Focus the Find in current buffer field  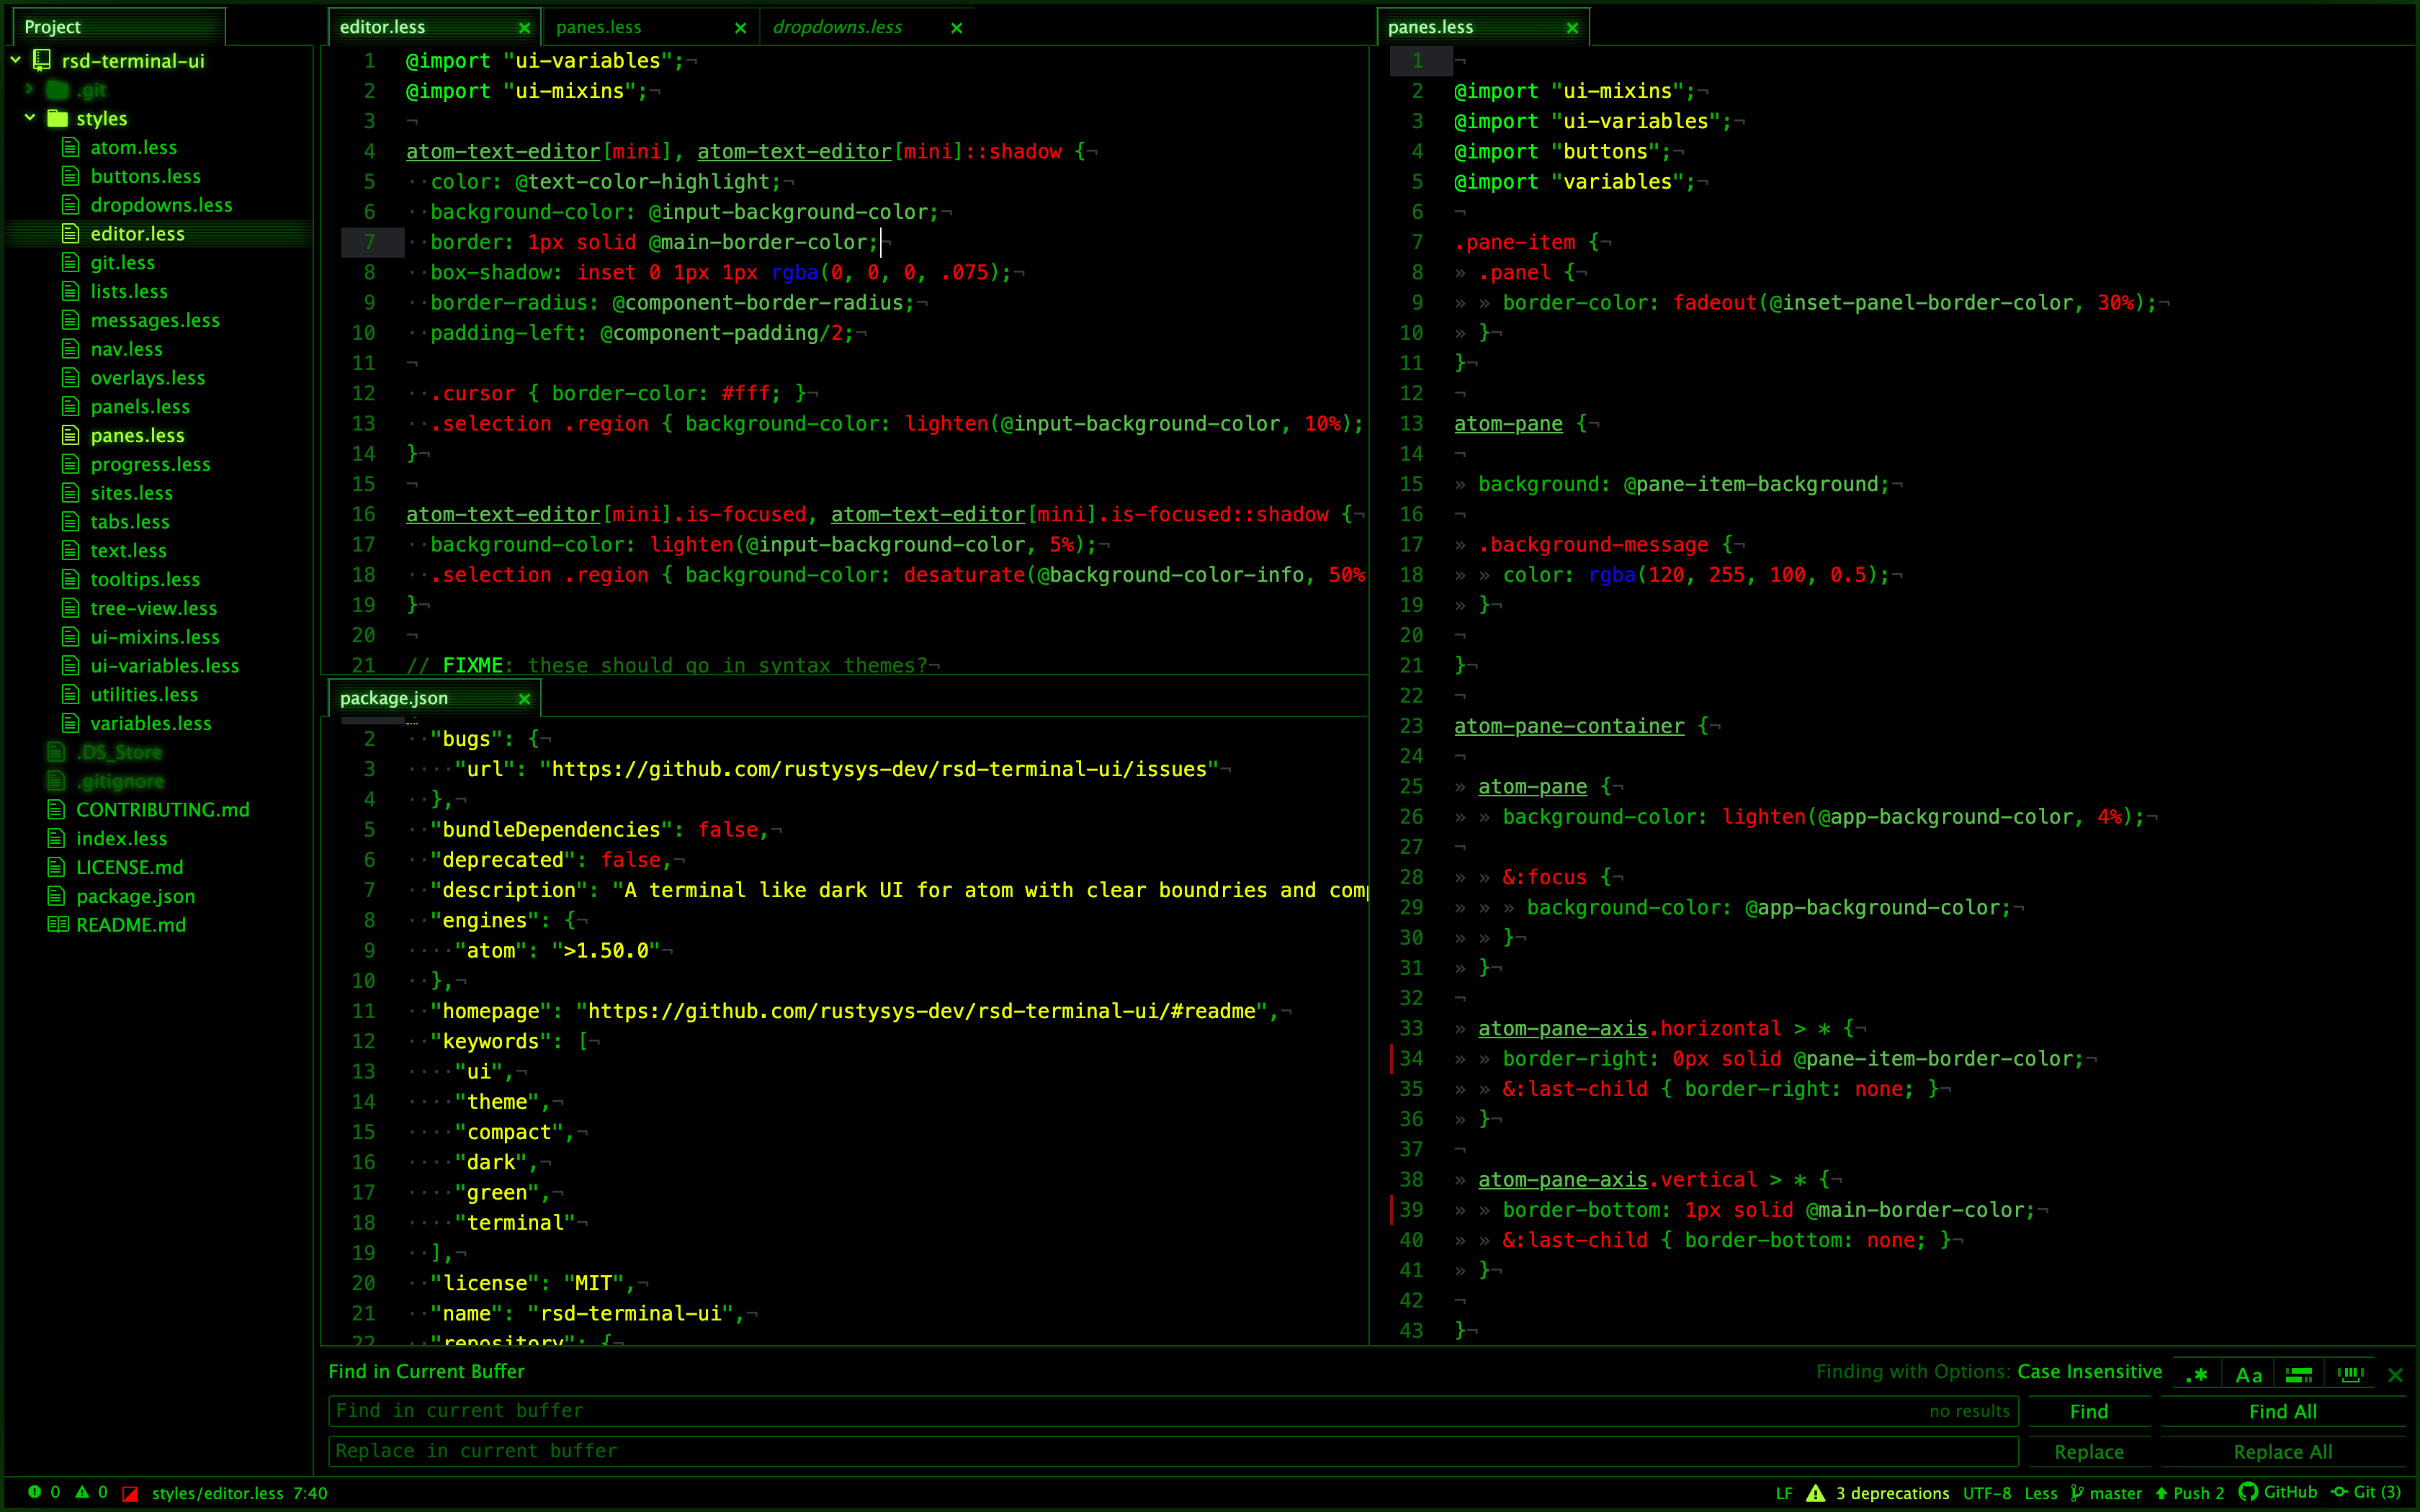(x=1173, y=1411)
